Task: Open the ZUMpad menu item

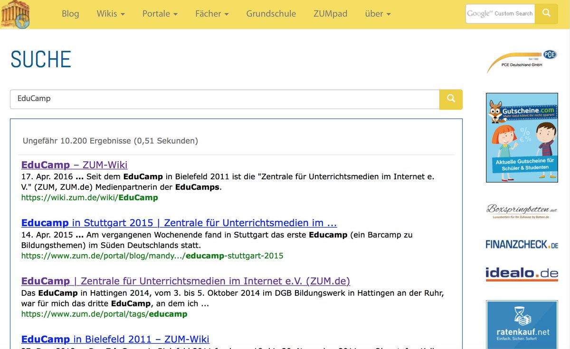Action: tap(330, 14)
